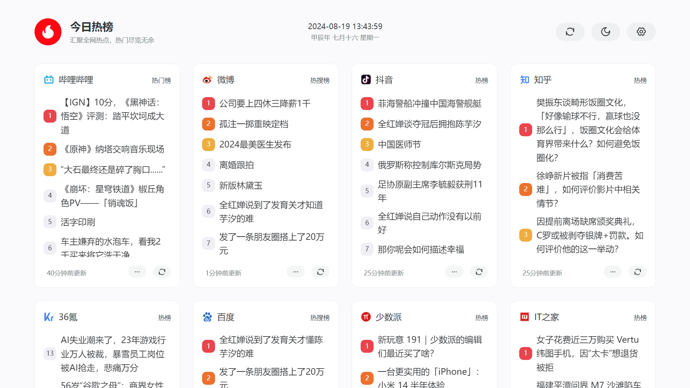This screenshot has height=388, width=690.
Task: Open 全红婵说到了发育关才知道芋汐的难 on 微博
Action: coord(271,211)
